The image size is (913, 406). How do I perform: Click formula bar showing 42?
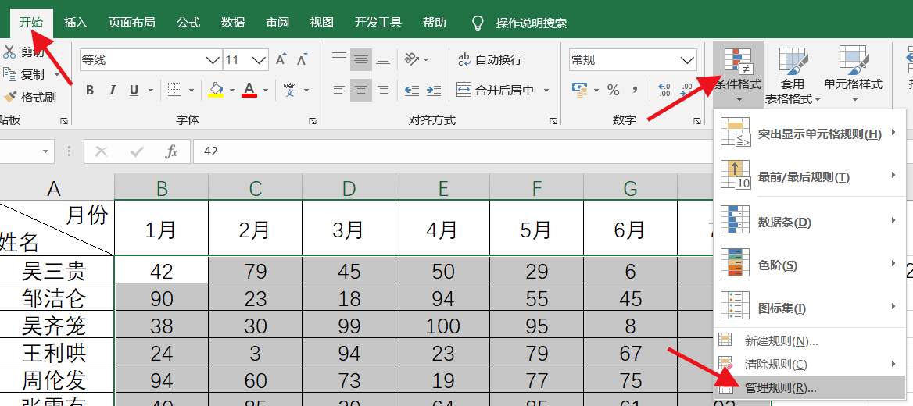(454, 151)
